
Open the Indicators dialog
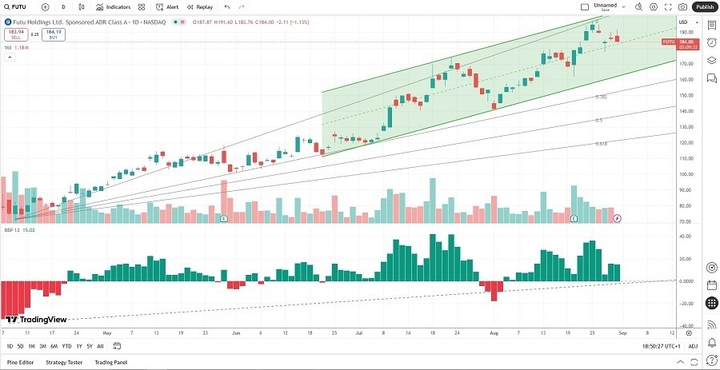click(113, 7)
